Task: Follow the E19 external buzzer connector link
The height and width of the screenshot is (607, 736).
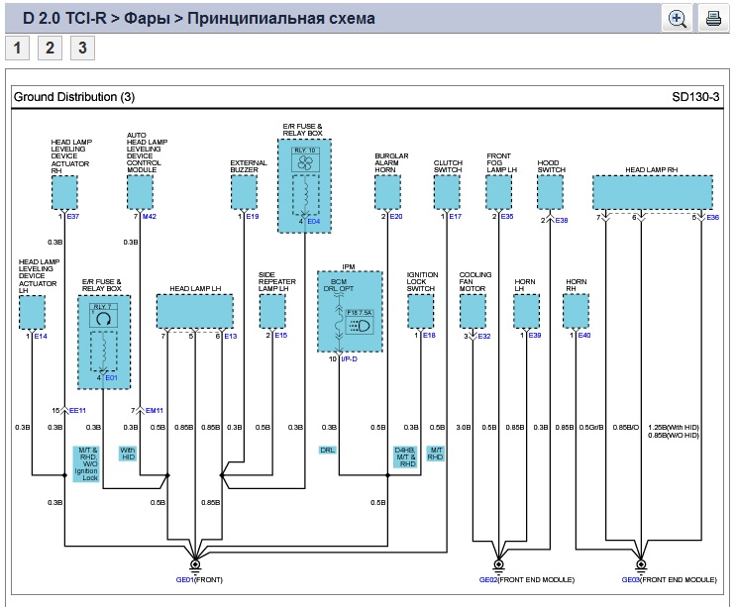Action: click(252, 217)
